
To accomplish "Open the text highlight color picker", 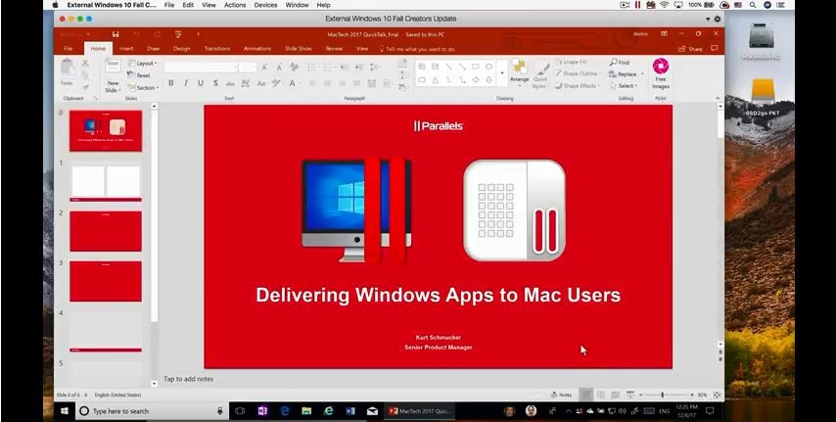I will pos(276,83).
